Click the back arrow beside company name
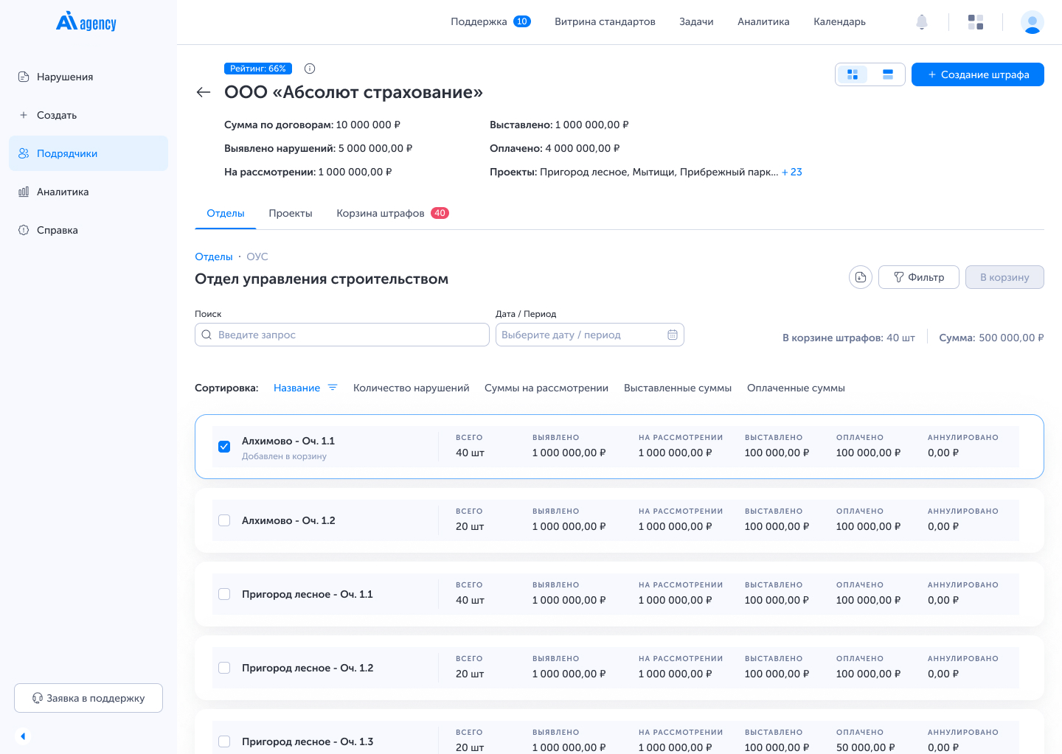The height and width of the screenshot is (754, 1062). [204, 92]
